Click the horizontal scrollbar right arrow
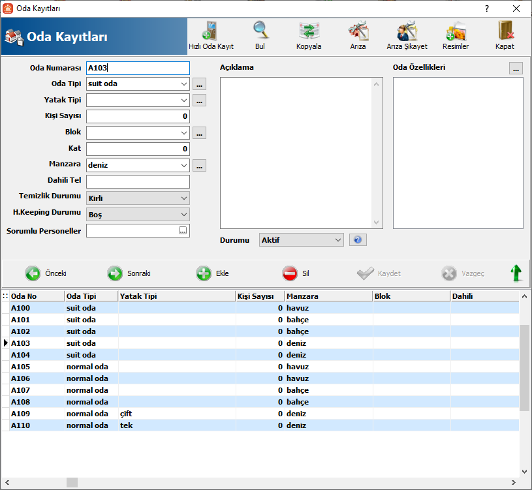532x490 pixels. click(514, 482)
